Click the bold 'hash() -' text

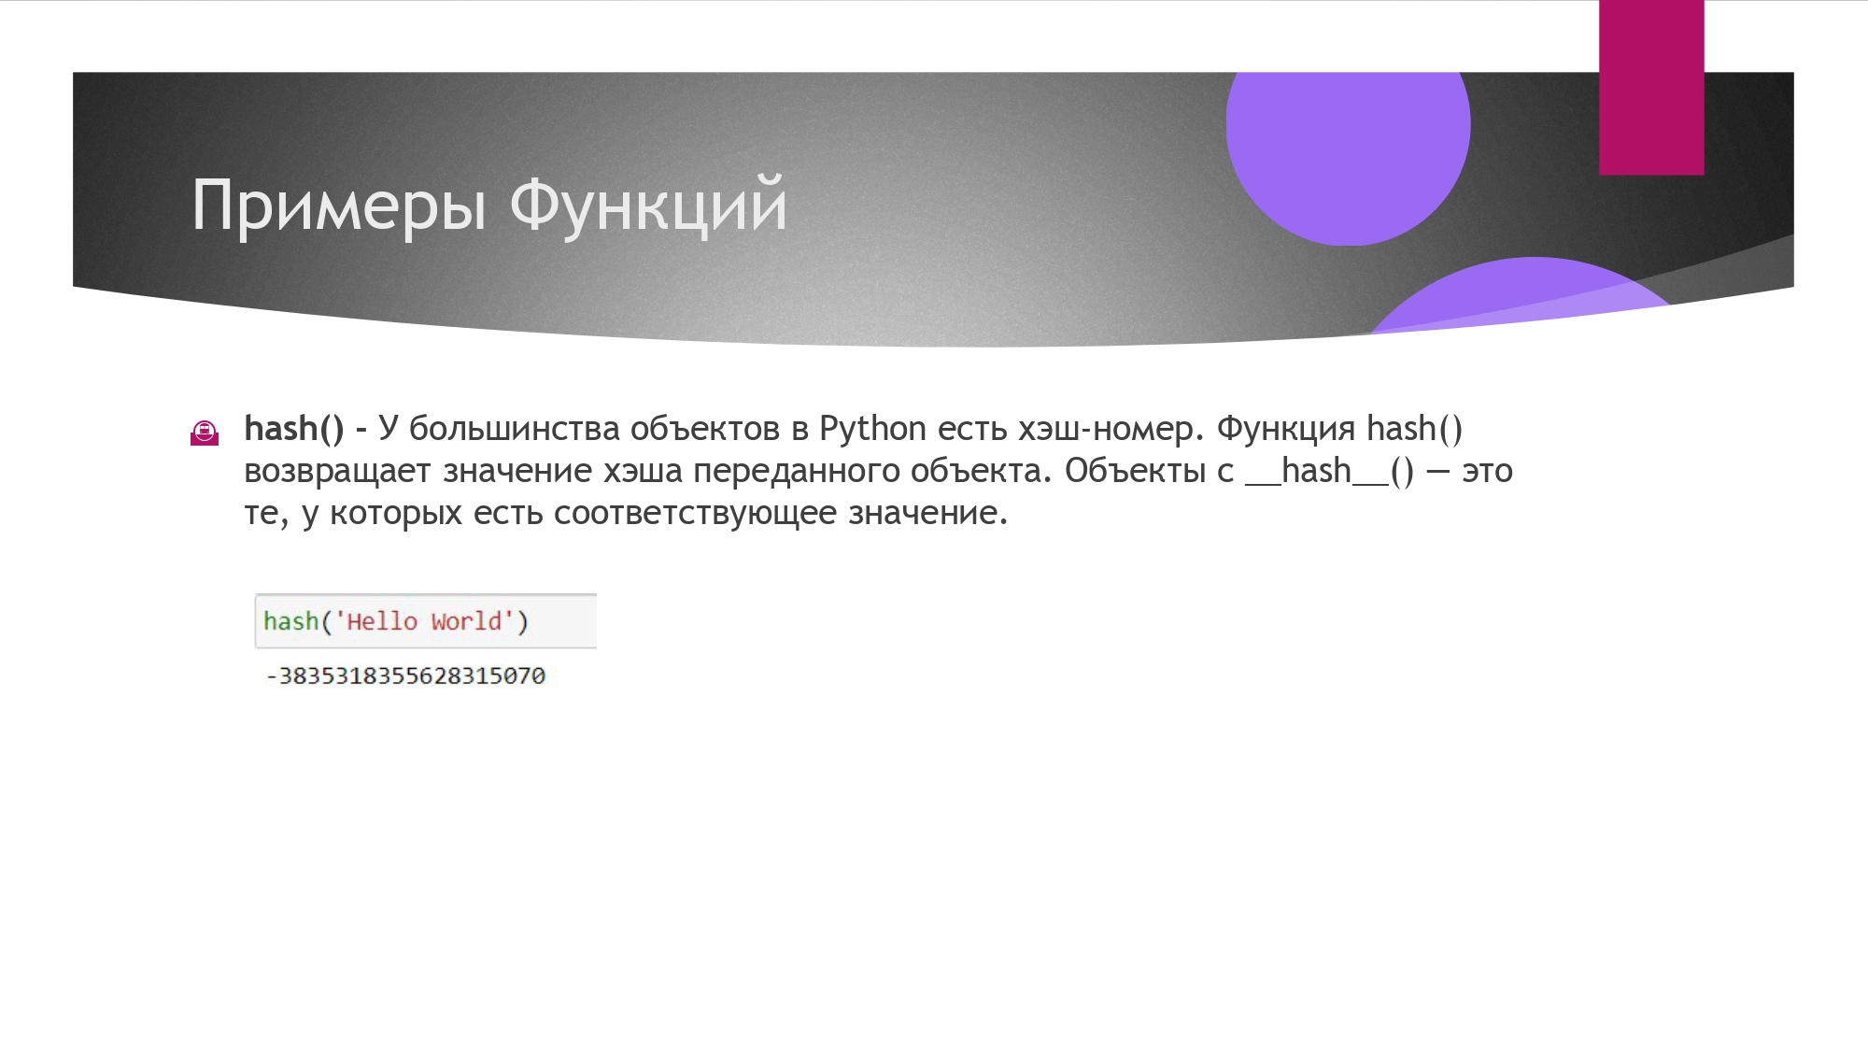click(x=305, y=429)
